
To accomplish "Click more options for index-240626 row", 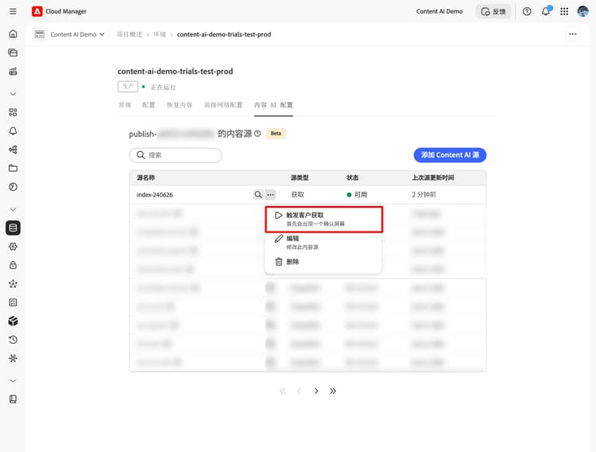I will click(270, 195).
